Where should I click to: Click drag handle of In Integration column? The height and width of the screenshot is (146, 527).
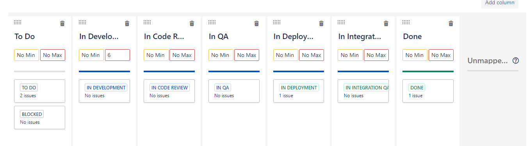(x=342, y=22)
